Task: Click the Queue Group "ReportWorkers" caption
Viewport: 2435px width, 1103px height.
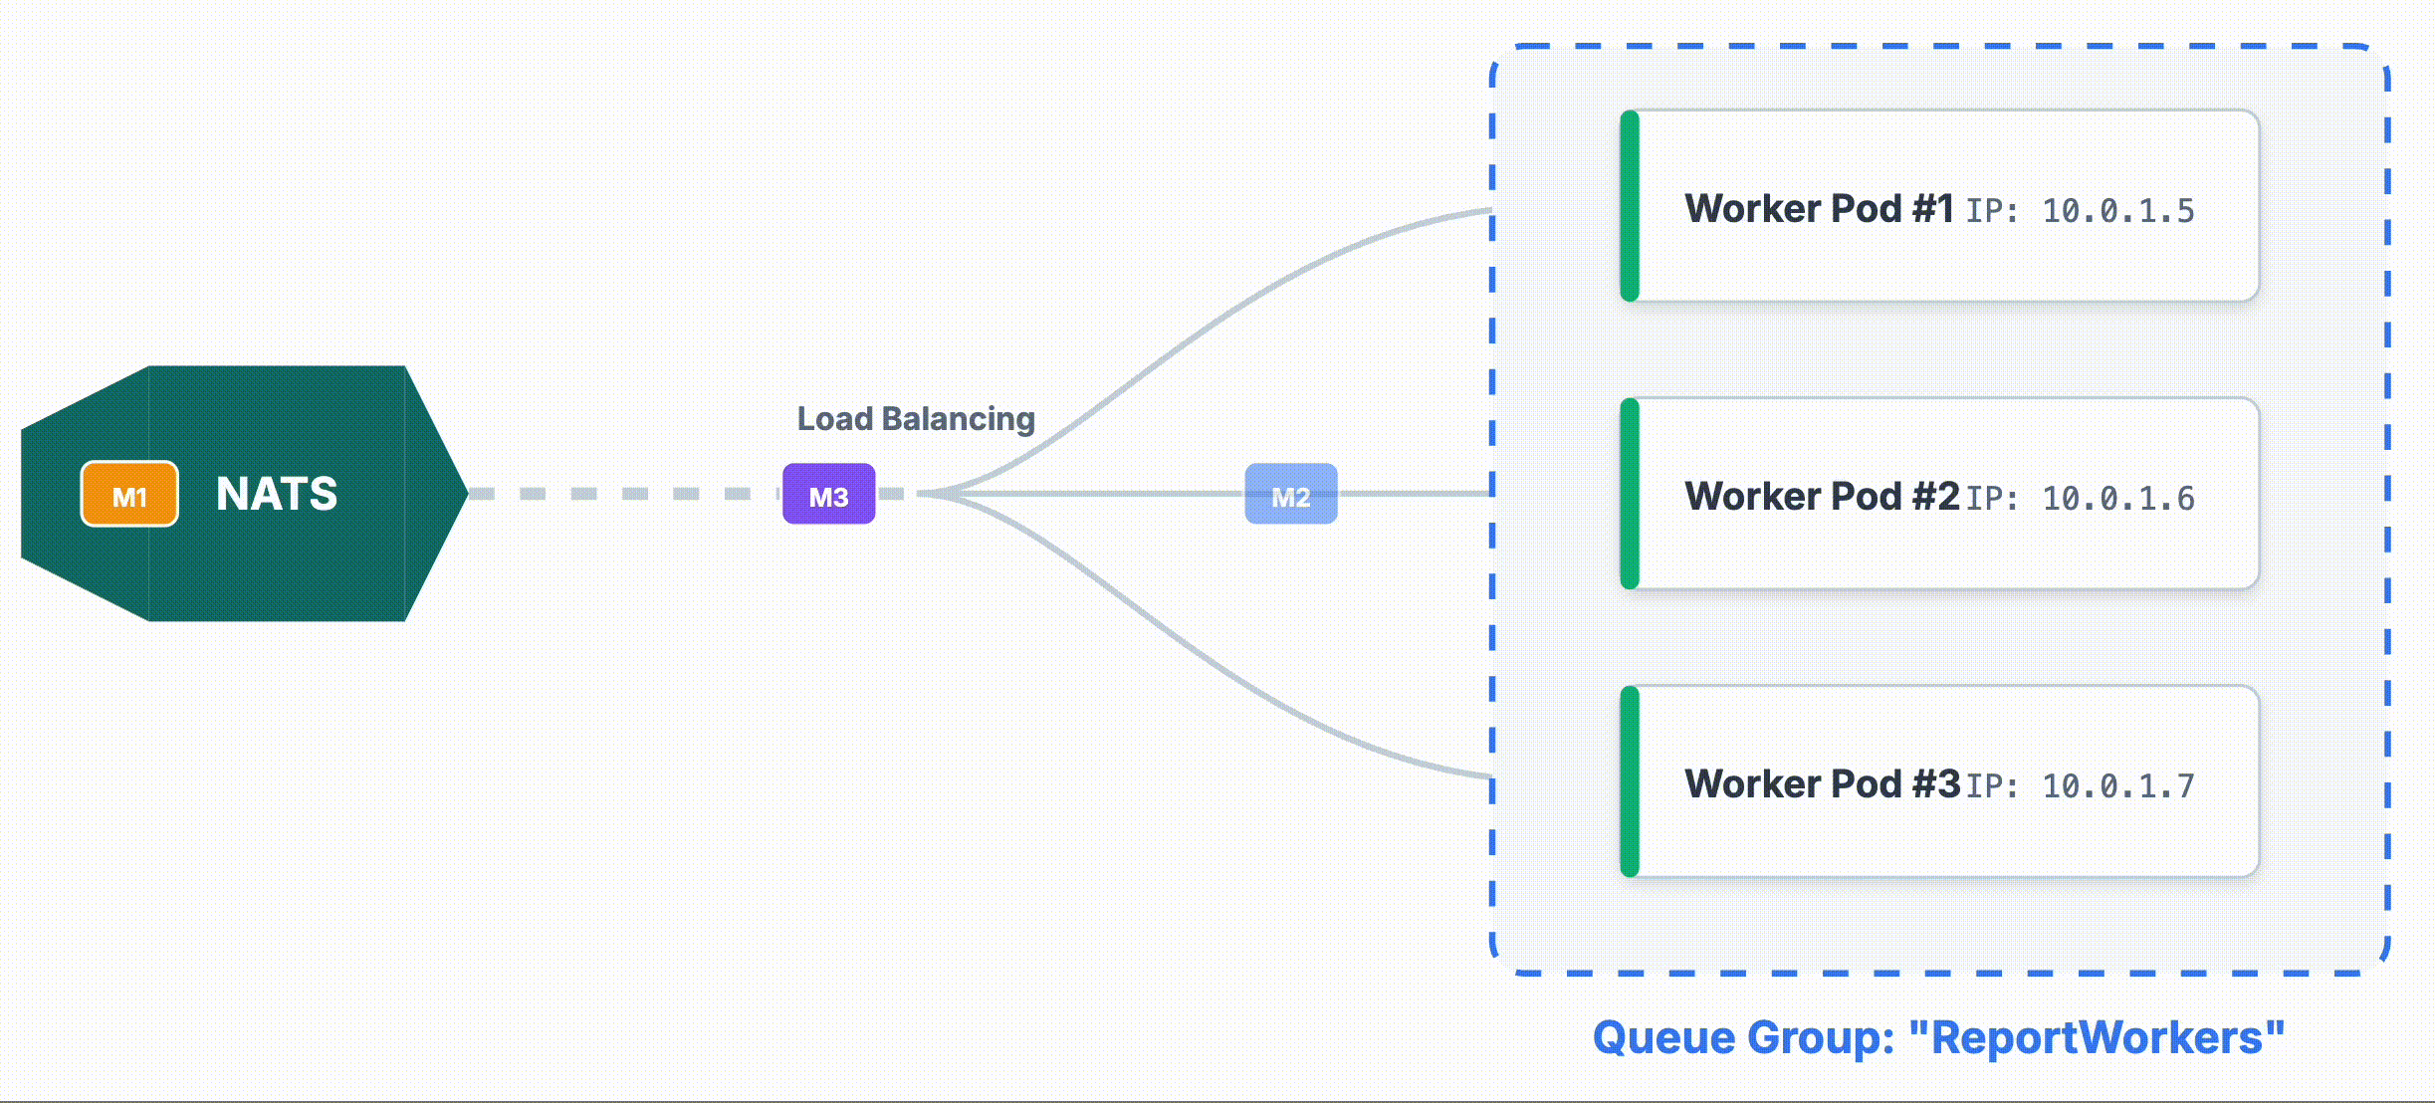Action: (x=1937, y=1037)
